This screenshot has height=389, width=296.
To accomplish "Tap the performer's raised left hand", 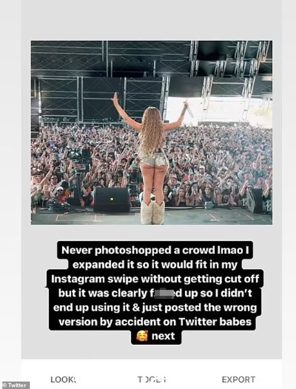I will coord(115,98).
